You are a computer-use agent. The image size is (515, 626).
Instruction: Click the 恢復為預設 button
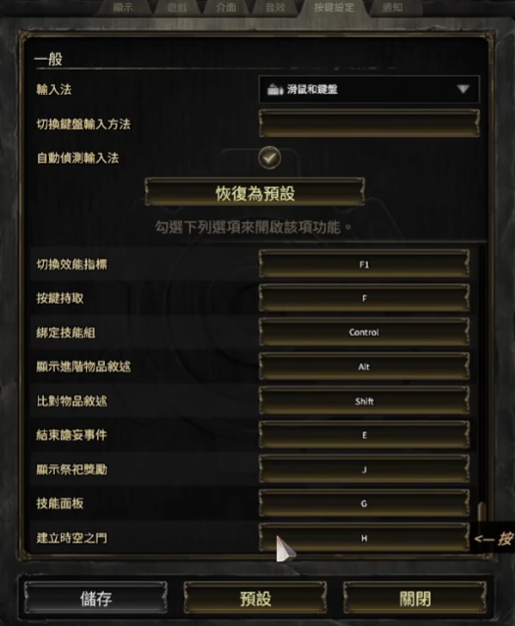(255, 192)
